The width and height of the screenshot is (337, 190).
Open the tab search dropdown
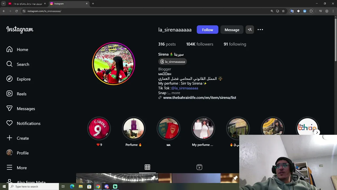[x=4, y=4]
